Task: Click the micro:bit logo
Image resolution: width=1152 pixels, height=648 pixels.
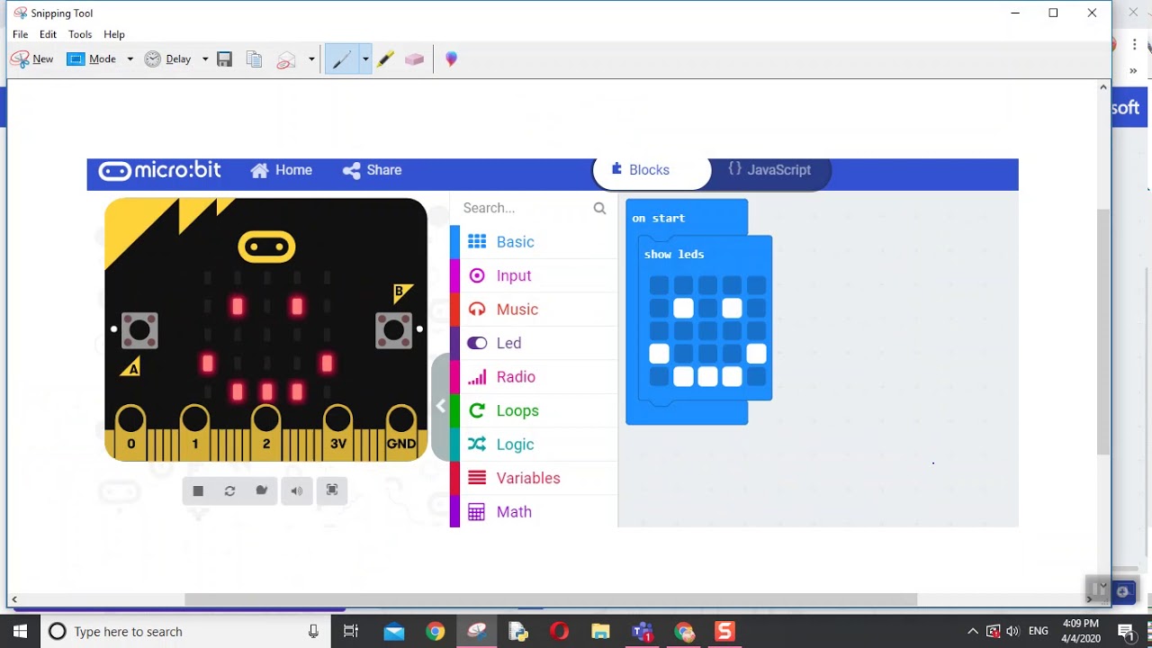Action: [159, 170]
